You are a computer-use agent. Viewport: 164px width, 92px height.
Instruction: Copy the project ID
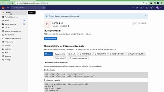pos(69,26)
